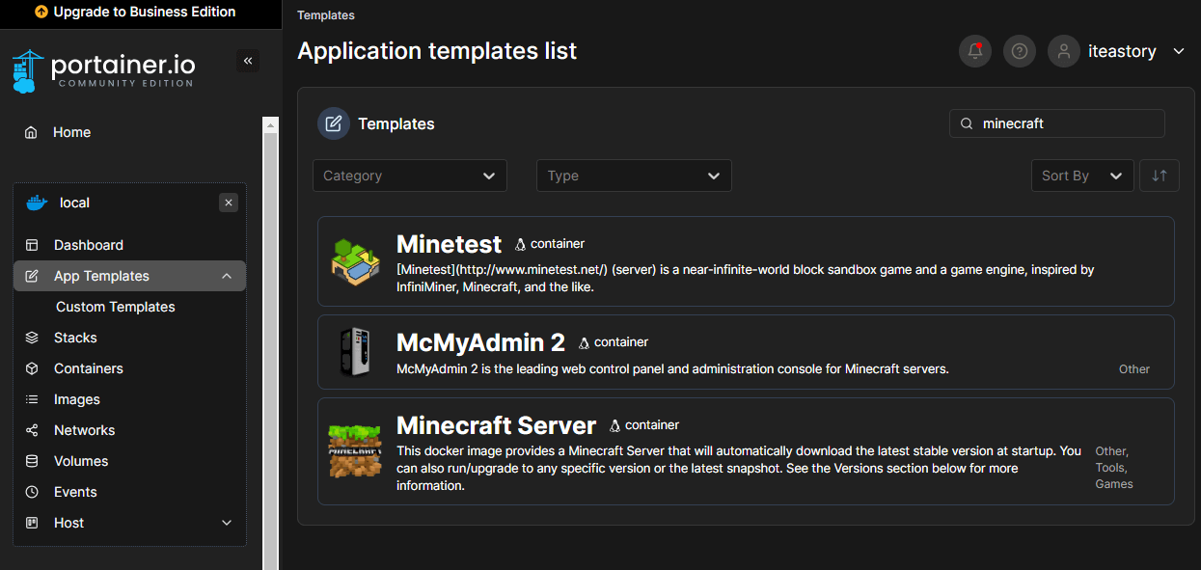Screen dimensions: 1201x570
Task: Click the Other category tag on McMyAdmin 2
Action: pyautogui.click(x=1134, y=369)
